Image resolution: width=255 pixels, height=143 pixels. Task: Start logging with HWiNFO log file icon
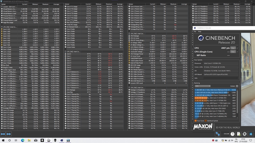239,134
